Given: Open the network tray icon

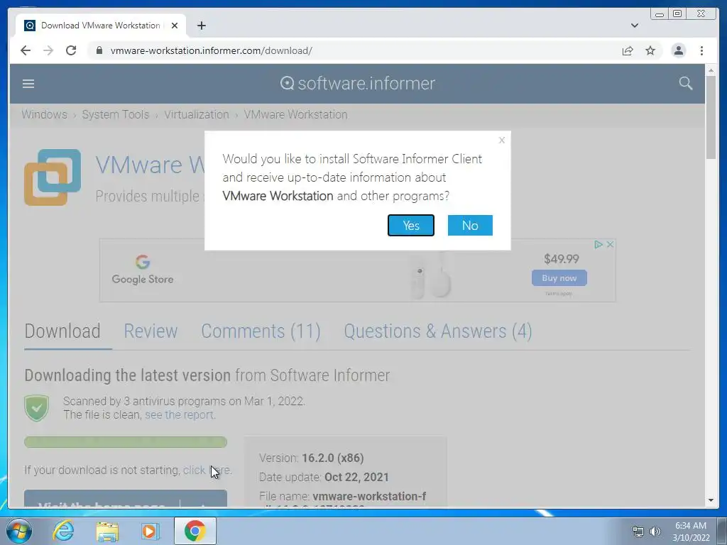Looking at the screenshot, I should click(638, 532).
